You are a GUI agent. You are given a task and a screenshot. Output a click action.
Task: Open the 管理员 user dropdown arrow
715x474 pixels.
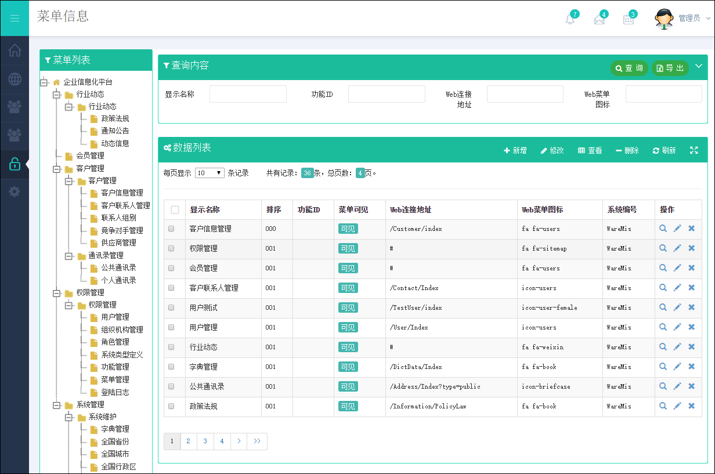[x=708, y=19]
